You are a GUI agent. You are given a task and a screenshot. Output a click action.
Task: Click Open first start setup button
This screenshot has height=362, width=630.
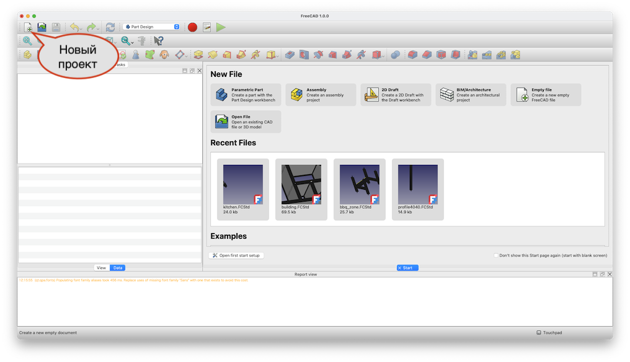pos(236,255)
